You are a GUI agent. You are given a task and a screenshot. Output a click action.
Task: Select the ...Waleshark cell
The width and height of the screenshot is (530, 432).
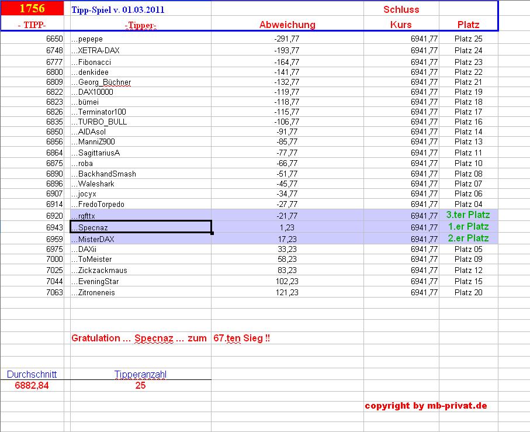coord(141,184)
